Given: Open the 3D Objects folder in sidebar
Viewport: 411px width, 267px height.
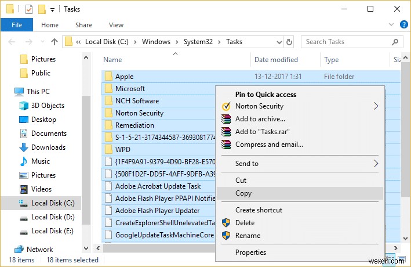Looking at the screenshot, I should [x=48, y=106].
